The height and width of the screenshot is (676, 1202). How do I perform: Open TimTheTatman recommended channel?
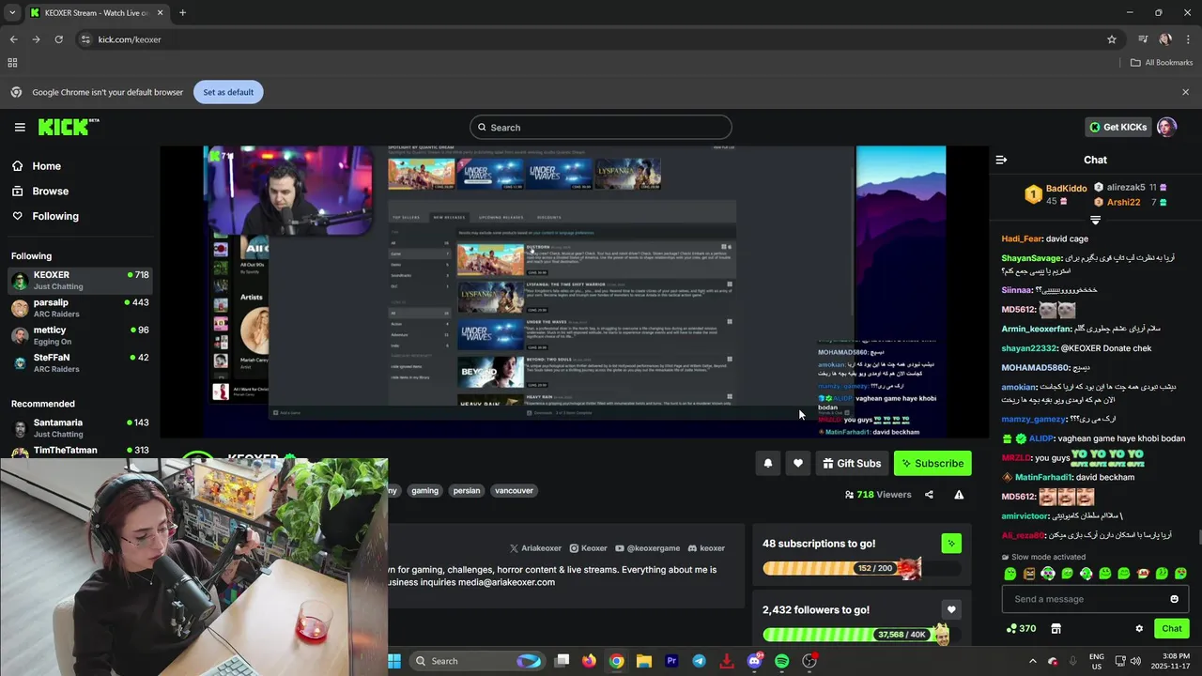coord(80,450)
